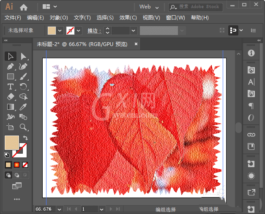Open the Arrange Documents dropdown
This screenshot has width=265, height=214.
(49, 7)
